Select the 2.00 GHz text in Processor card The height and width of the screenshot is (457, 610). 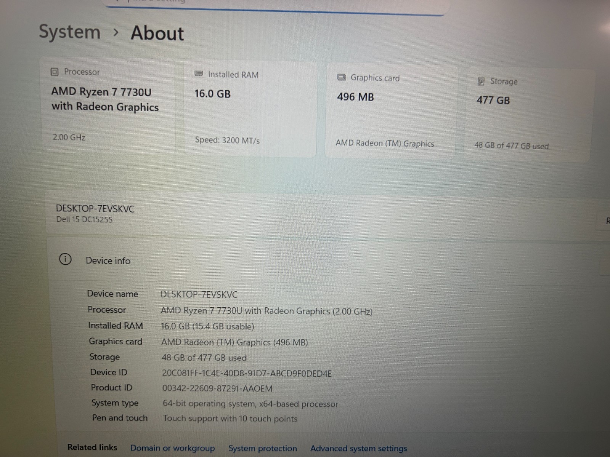(69, 137)
